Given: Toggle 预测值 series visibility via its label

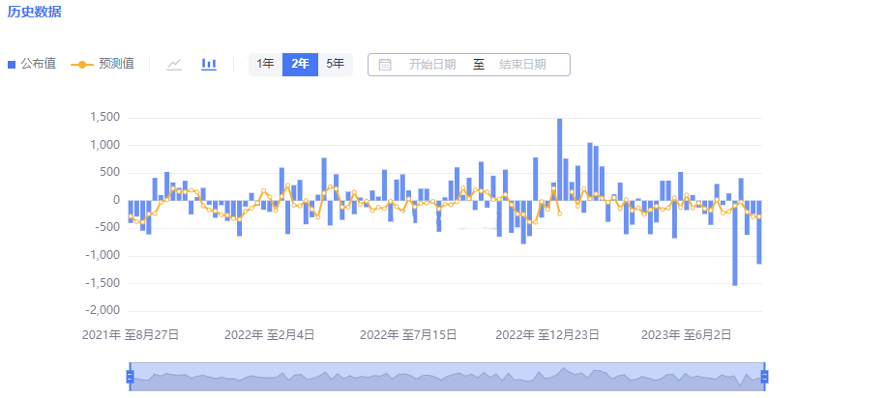Looking at the screenshot, I should (x=116, y=64).
